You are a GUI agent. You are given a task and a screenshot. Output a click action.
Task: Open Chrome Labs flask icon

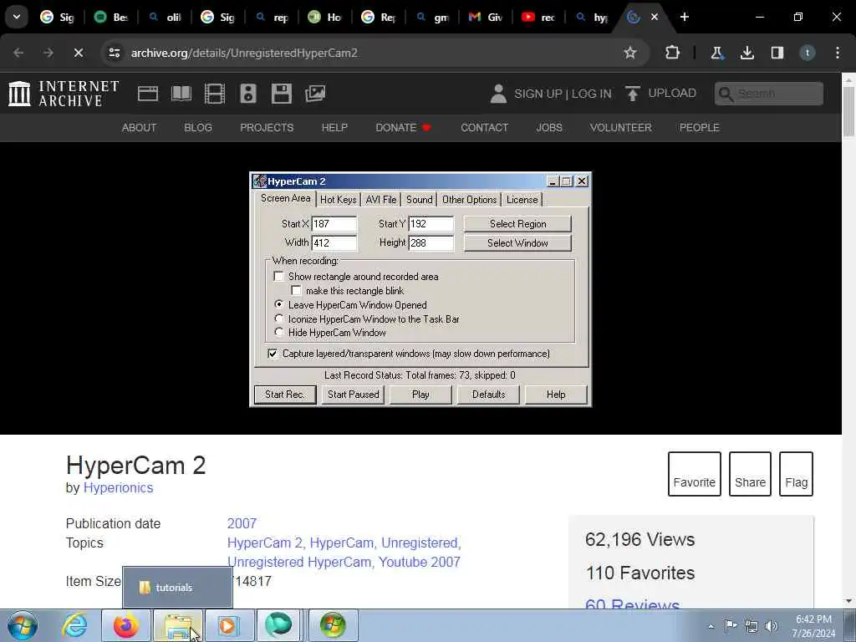[x=716, y=53]
